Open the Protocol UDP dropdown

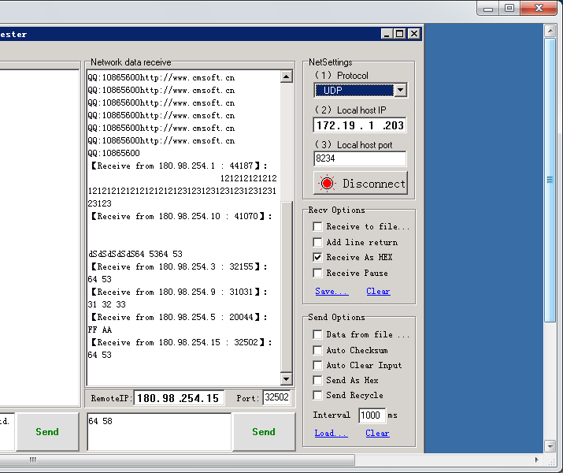point(400,90)
